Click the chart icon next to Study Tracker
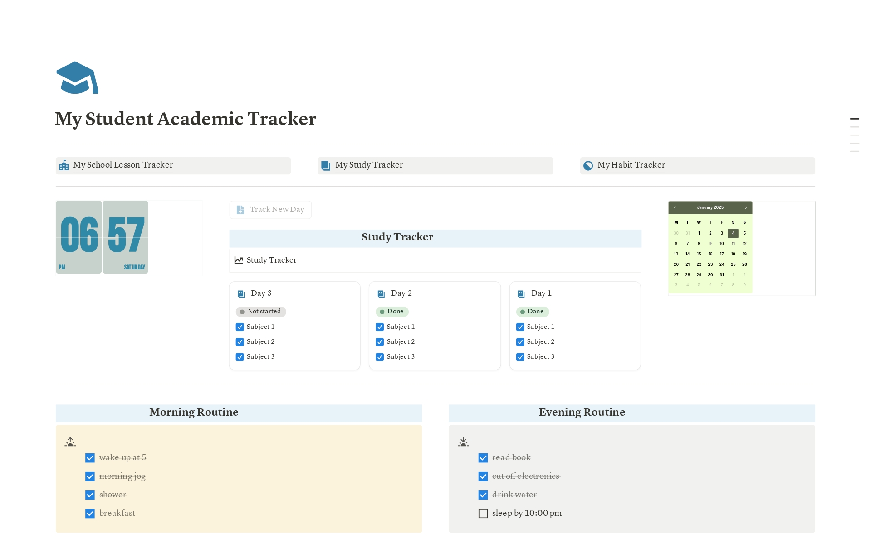This screenshot has height=543, width=871. (x=238, y=260)
